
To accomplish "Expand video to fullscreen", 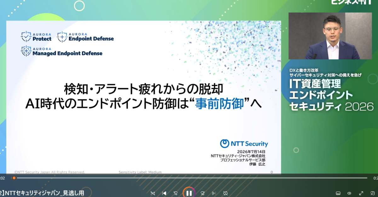I will 361,193.
